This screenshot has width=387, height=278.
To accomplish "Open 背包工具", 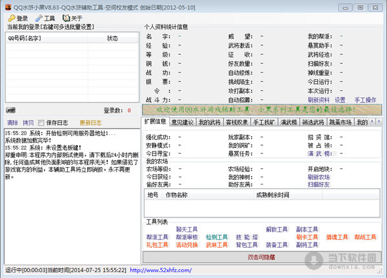I will click(247, 244).
